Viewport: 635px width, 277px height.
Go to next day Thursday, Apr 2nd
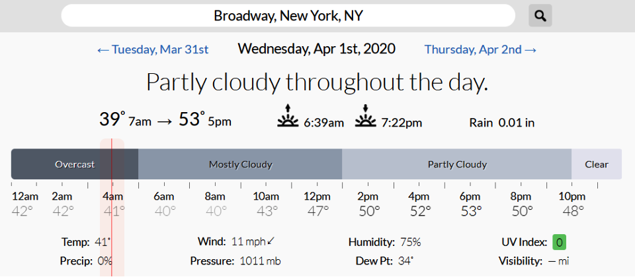click(x=480, y=49)
